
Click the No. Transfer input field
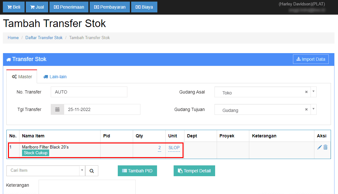click(x=89, y=92)
